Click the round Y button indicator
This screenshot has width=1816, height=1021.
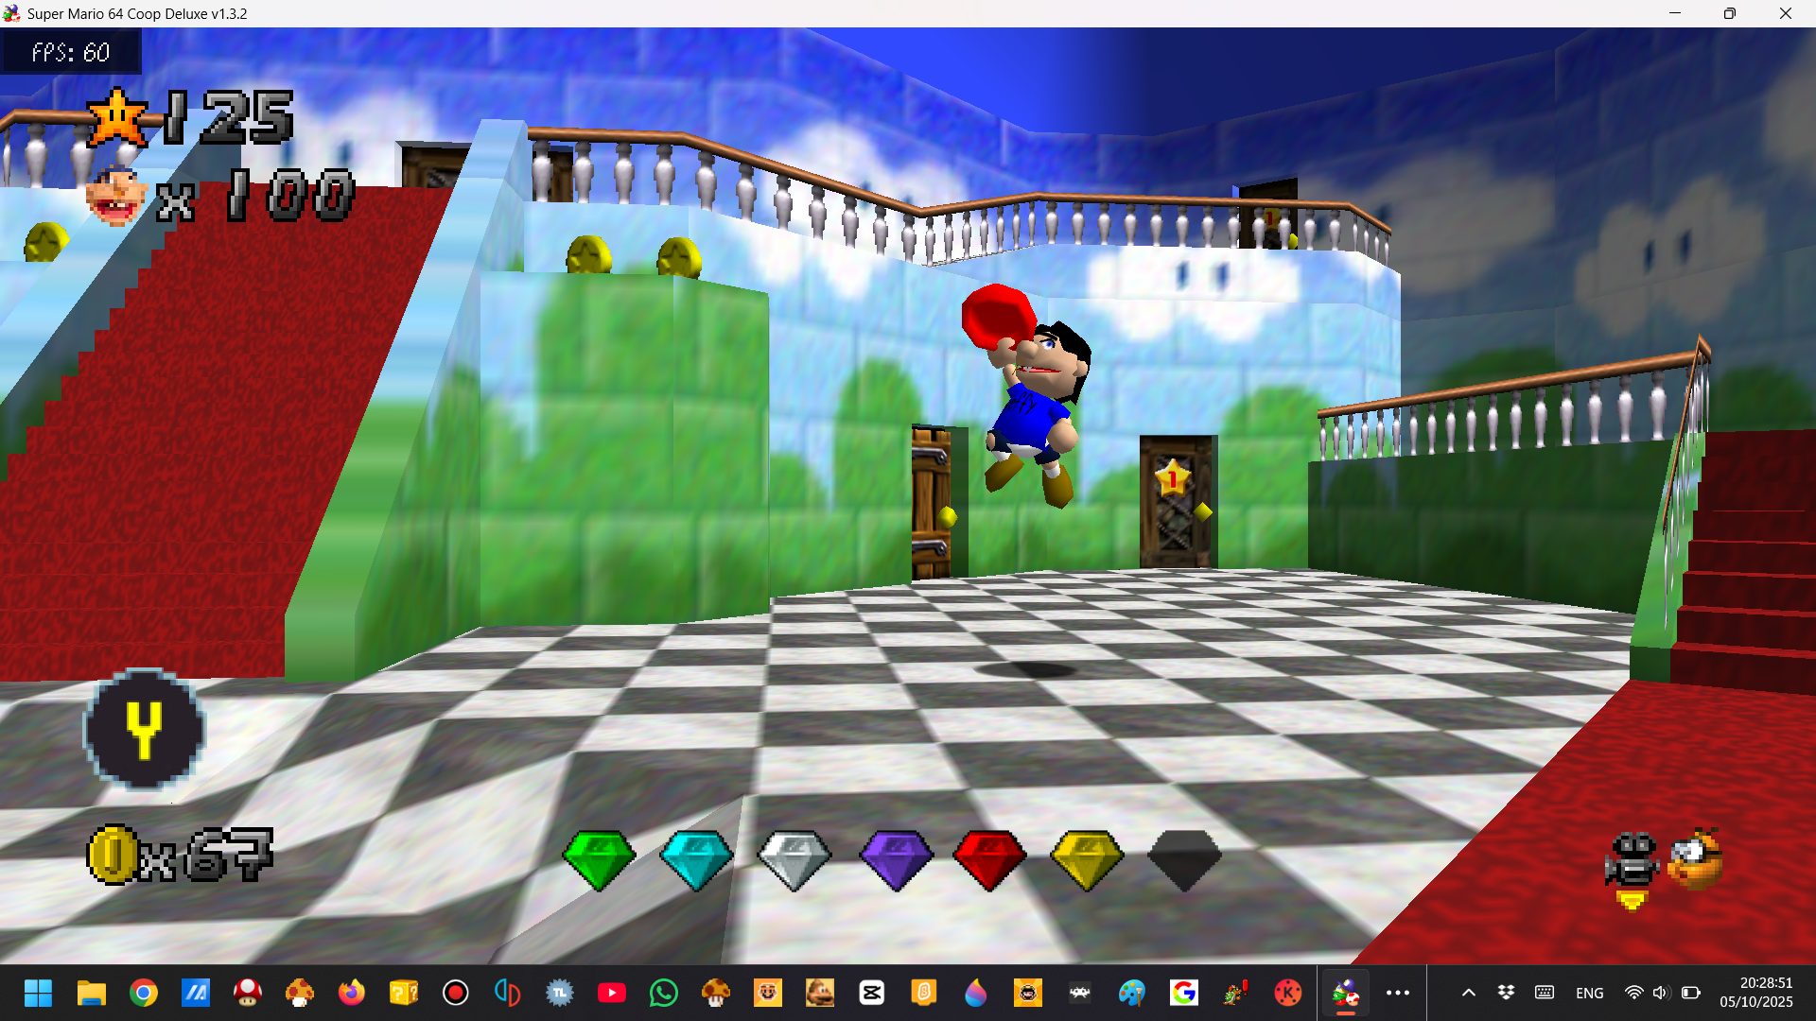(x=145, y=729)
